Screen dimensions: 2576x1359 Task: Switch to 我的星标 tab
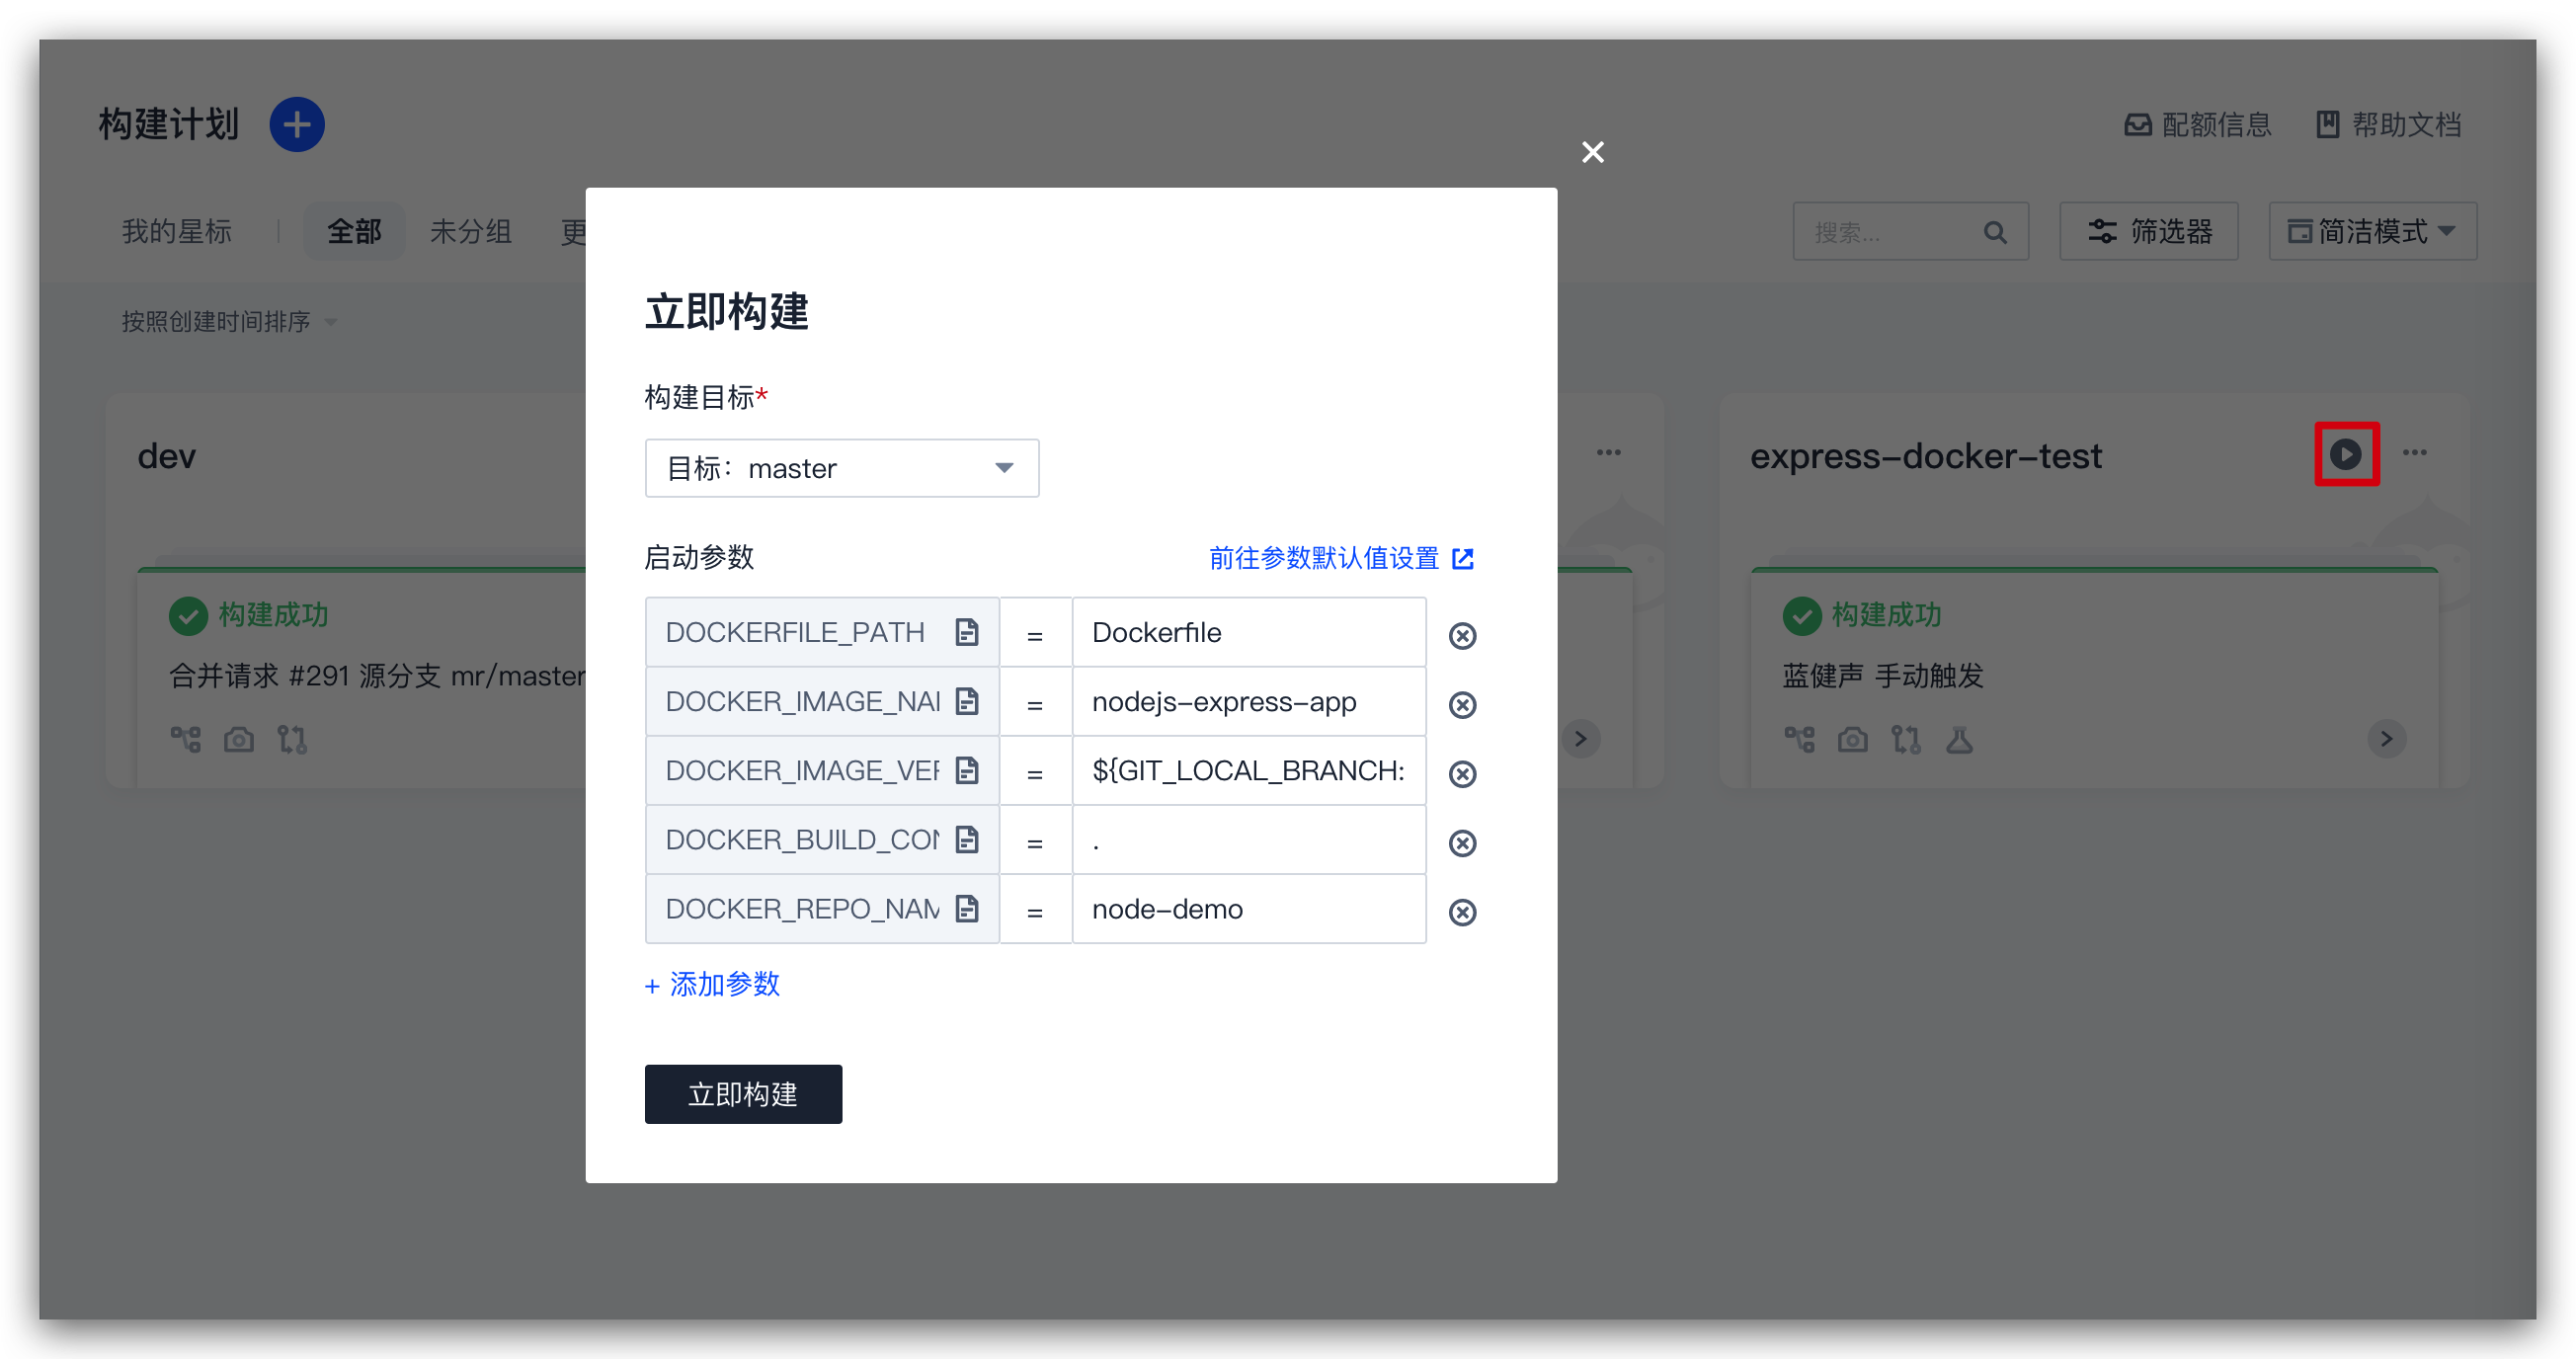[x=177, y=232]
